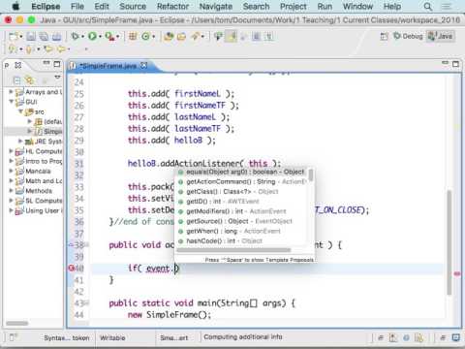Click the Open Type toolbar icon
Screen dimensions: 465x349
pyautogui.click(x=169, y=37)
